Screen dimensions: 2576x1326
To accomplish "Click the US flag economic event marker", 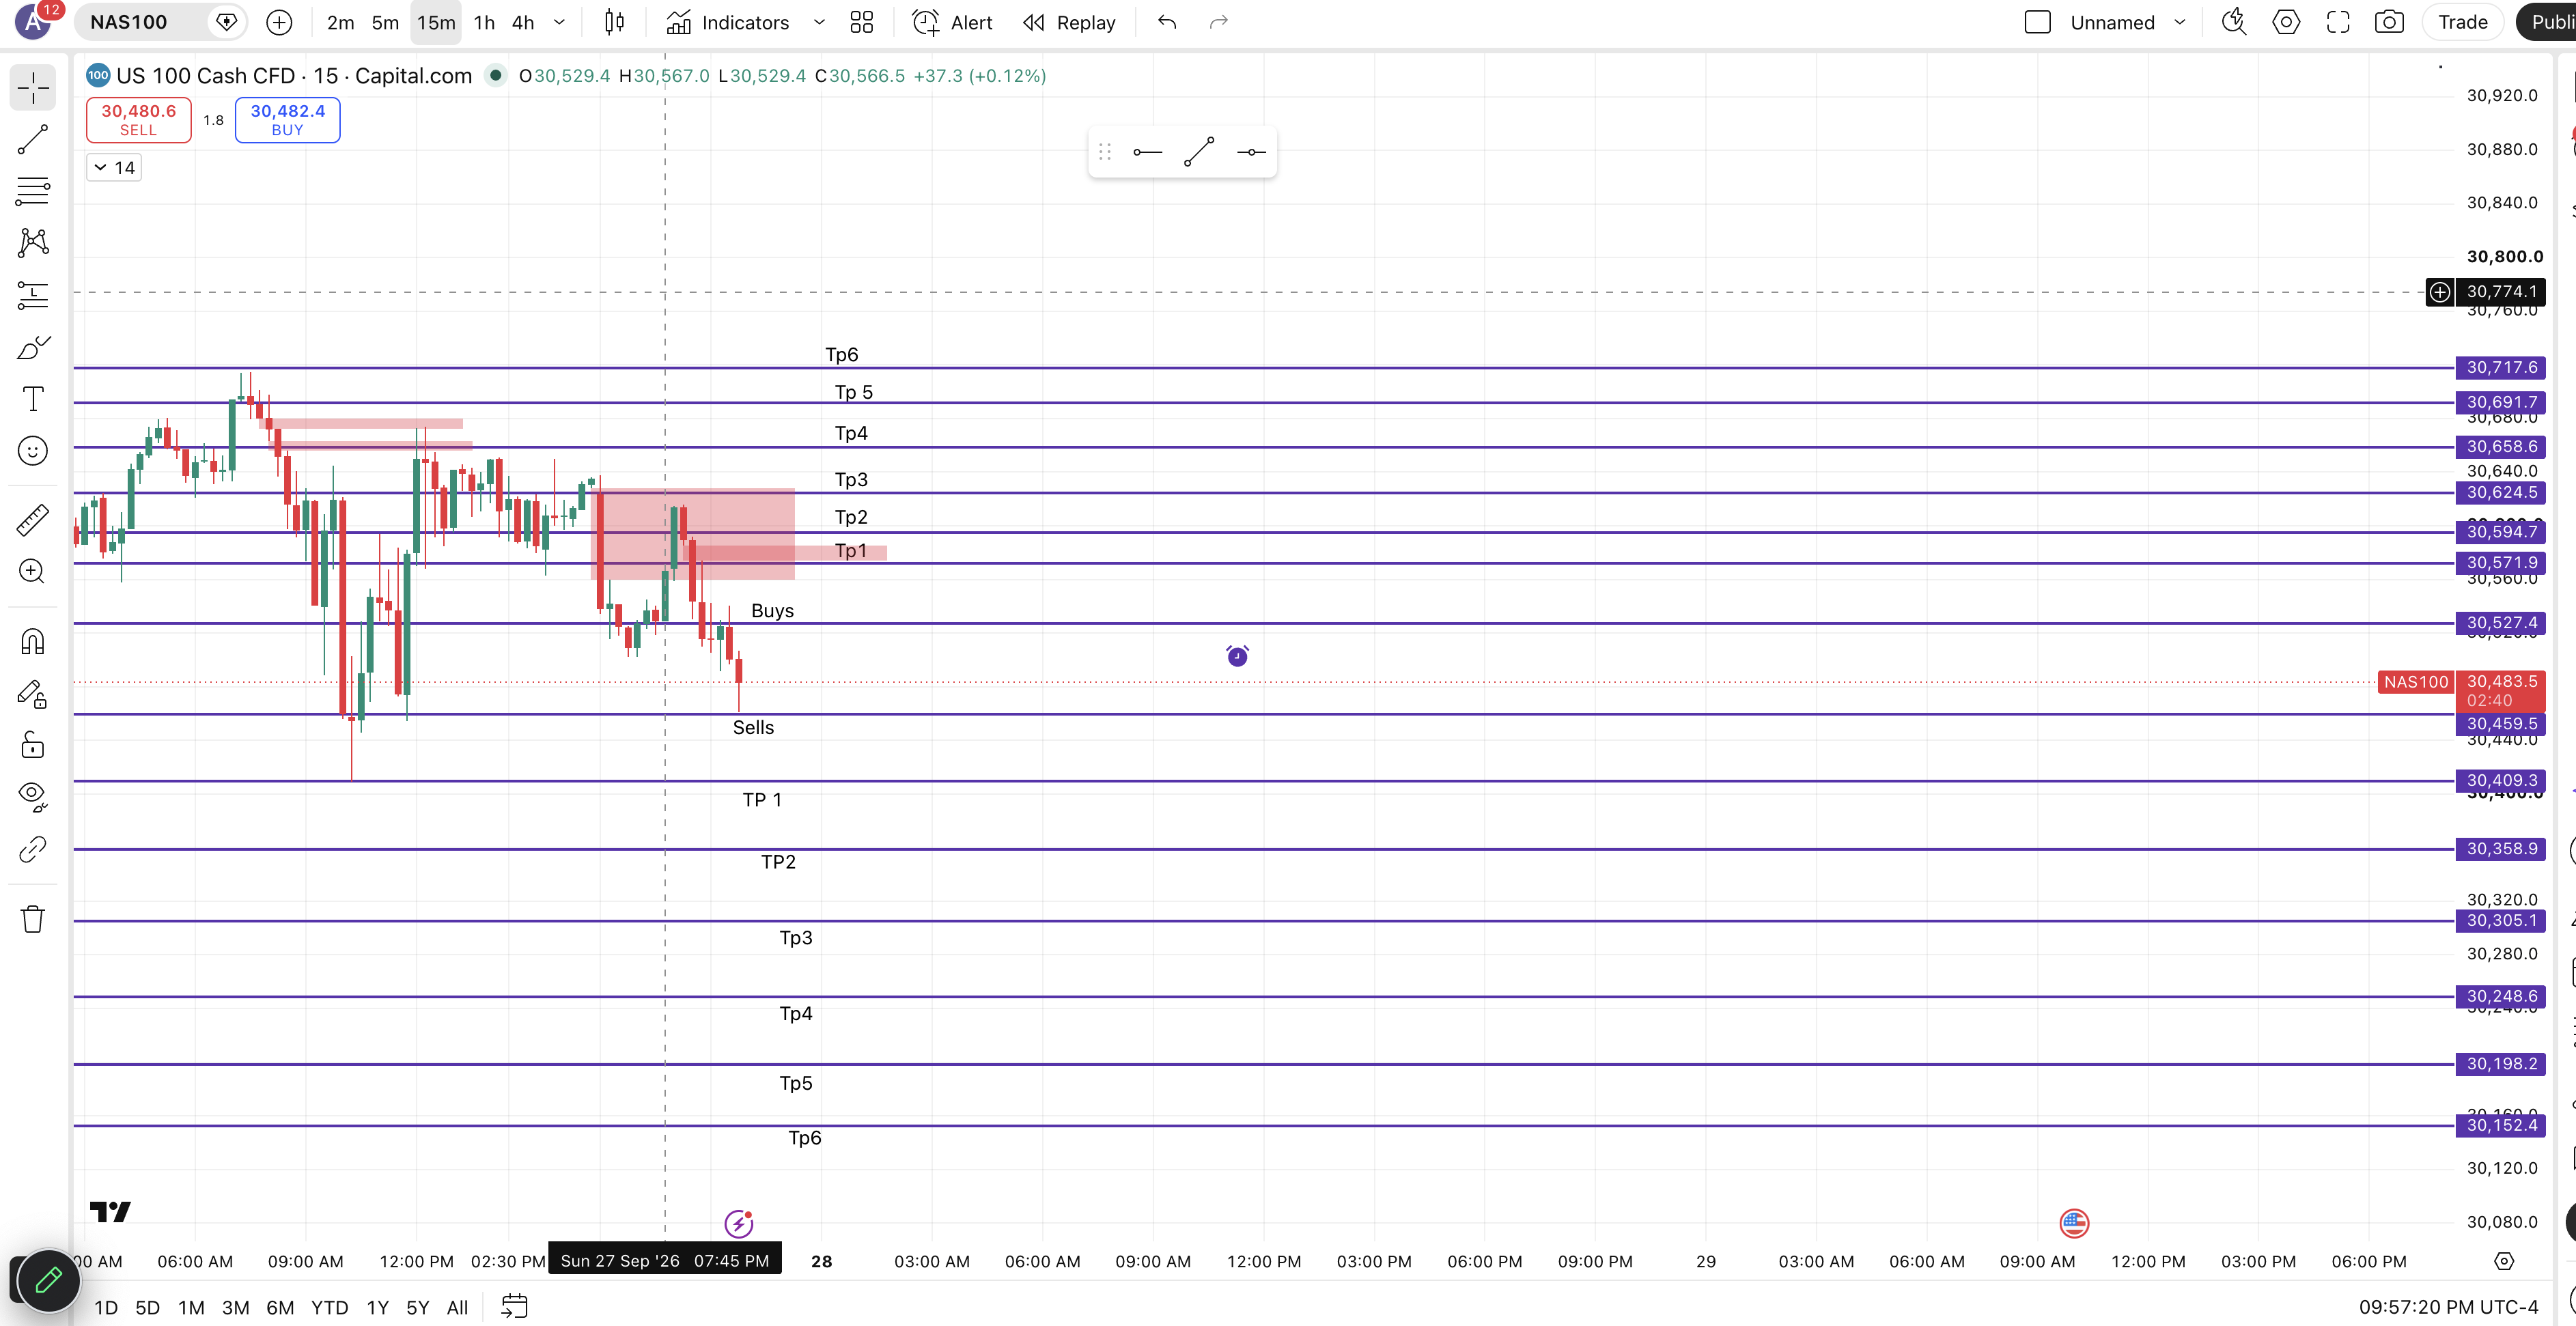I will [x=2074, y=1223].
